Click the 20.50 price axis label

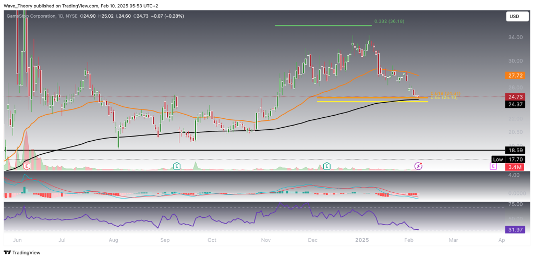click(514, 132)
